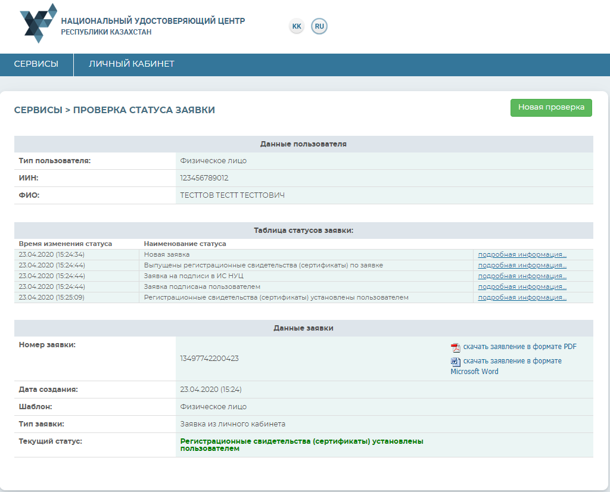The width and height of the screenshot is (610, 492).
Task: Open the СЕРВИСЫ menu
Action: point(36,64)
